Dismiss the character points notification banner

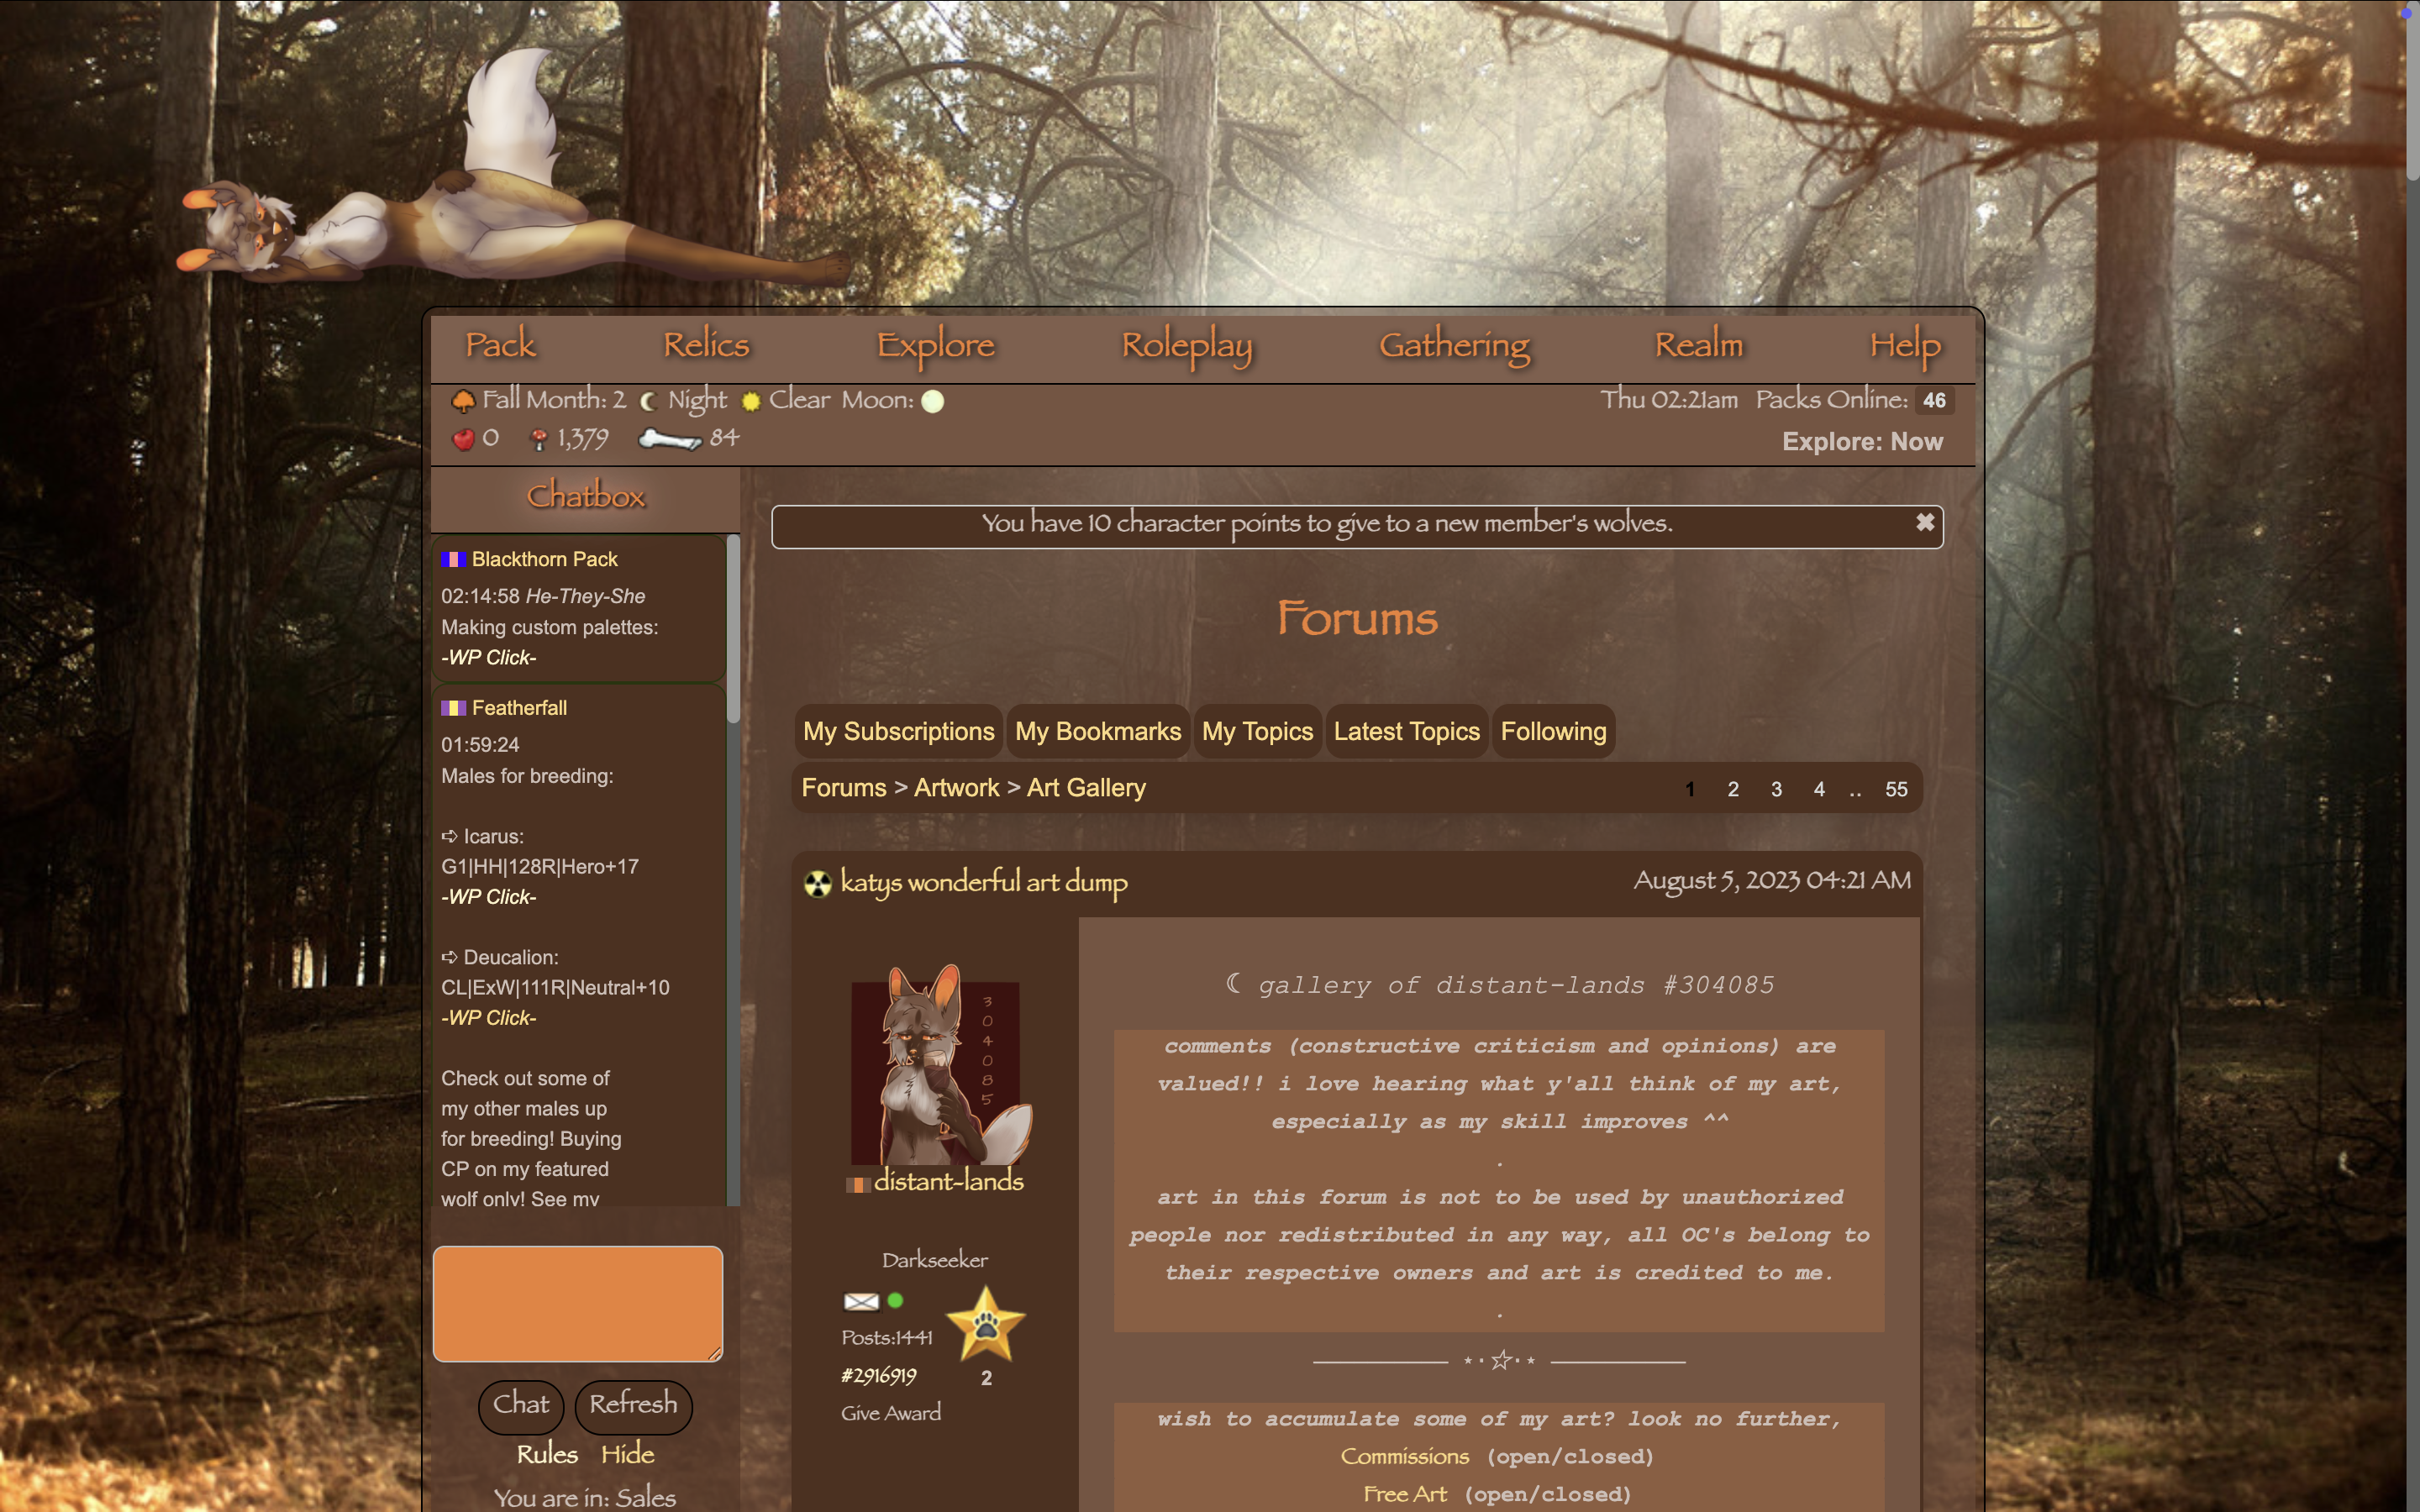pyautogui.click(x=1924, y=523)
